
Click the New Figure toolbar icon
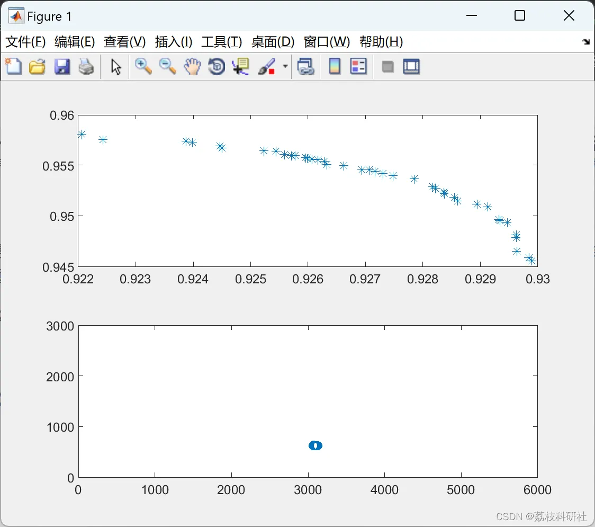pos(13,66)
